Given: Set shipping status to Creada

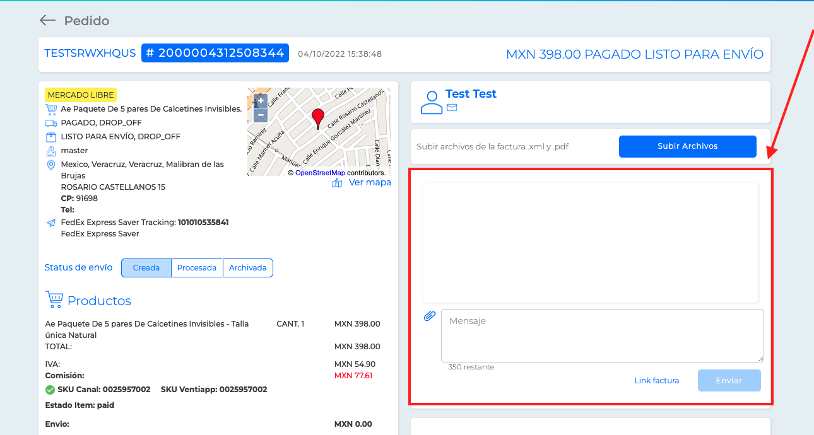Looking at the screenshot, I should [x=146, y=268].
